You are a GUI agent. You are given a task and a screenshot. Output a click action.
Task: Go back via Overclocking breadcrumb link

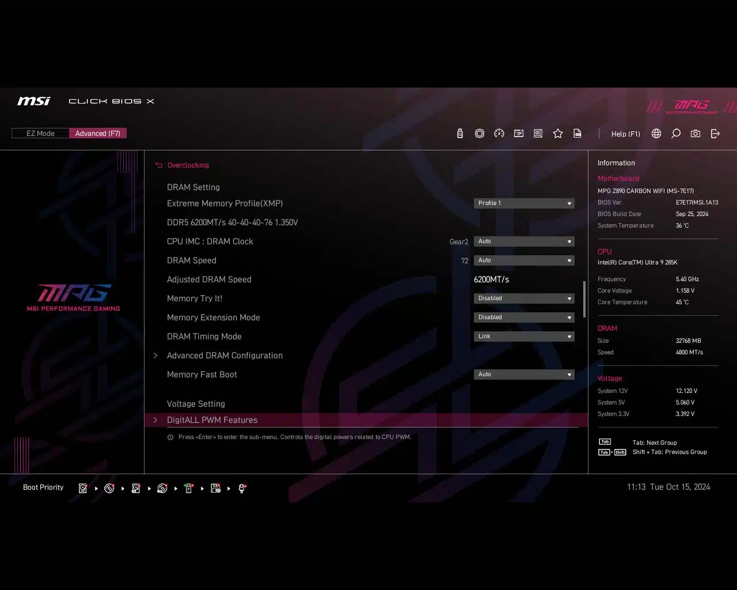click(x=188, y=165)
